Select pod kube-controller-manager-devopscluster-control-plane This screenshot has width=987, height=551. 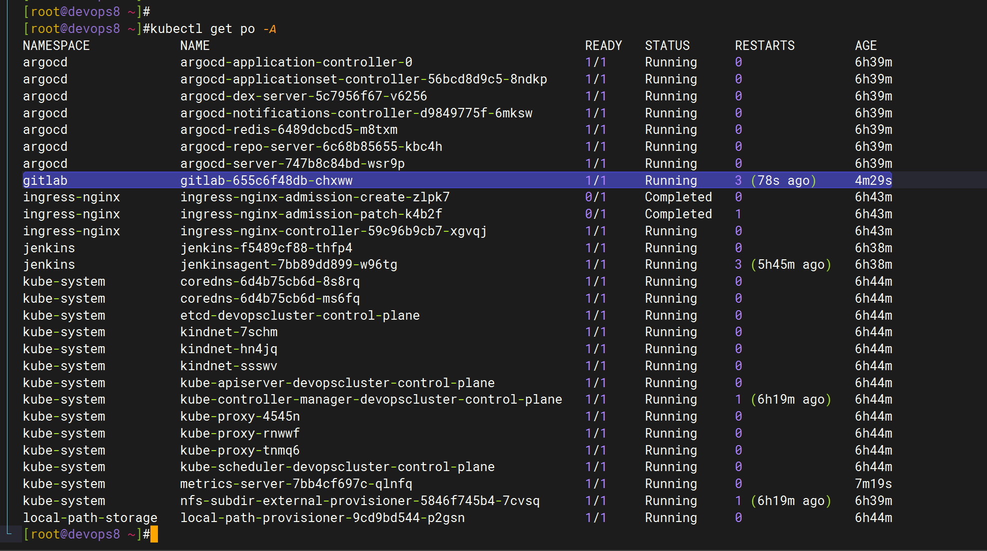coord(371,400)
